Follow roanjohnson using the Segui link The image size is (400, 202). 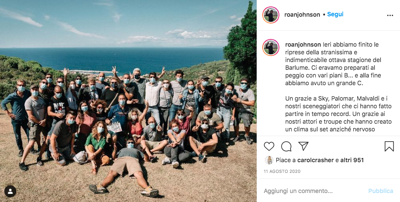(335, 15)
